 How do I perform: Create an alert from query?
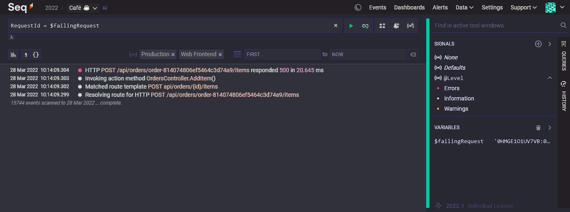(x=396, y=25)
